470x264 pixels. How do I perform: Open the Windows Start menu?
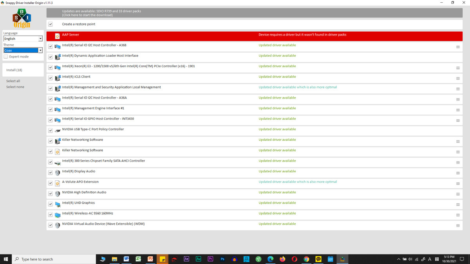coord(6,259)
